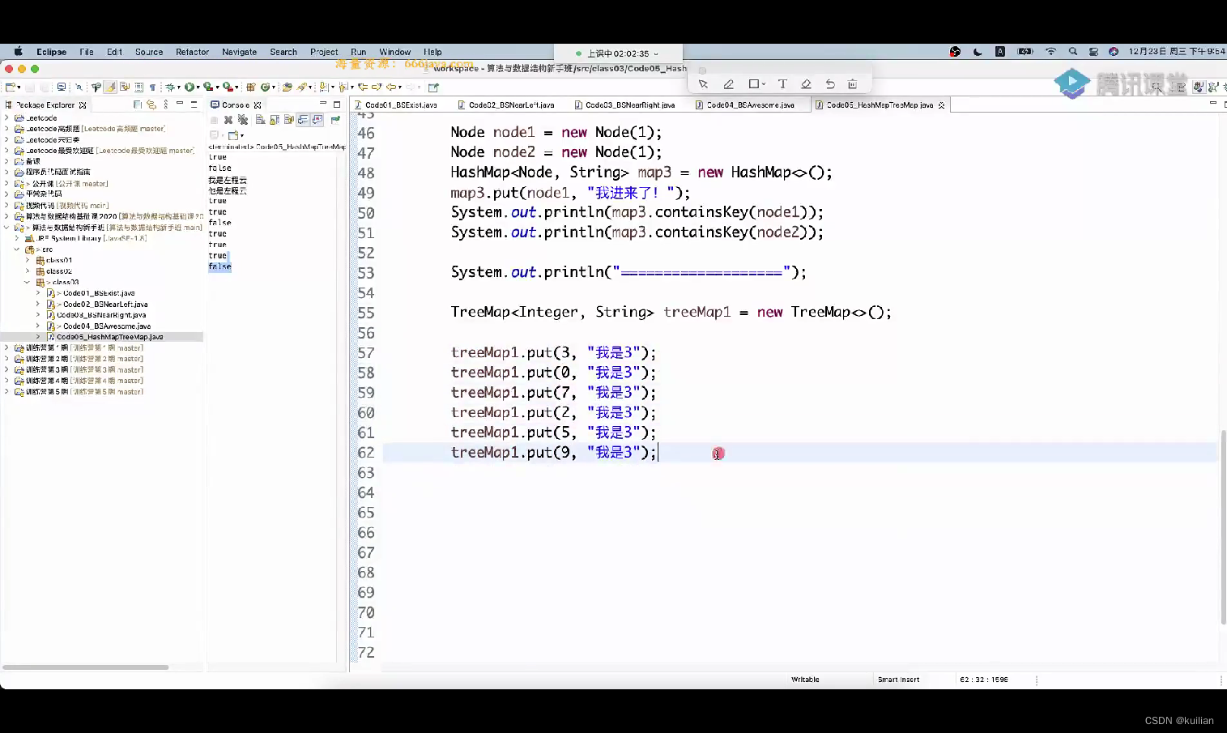The width and height of the screenshot is (1227, 733).
Task: Toggle Block Selection Mode in toolbar
Action: (138, 87)
